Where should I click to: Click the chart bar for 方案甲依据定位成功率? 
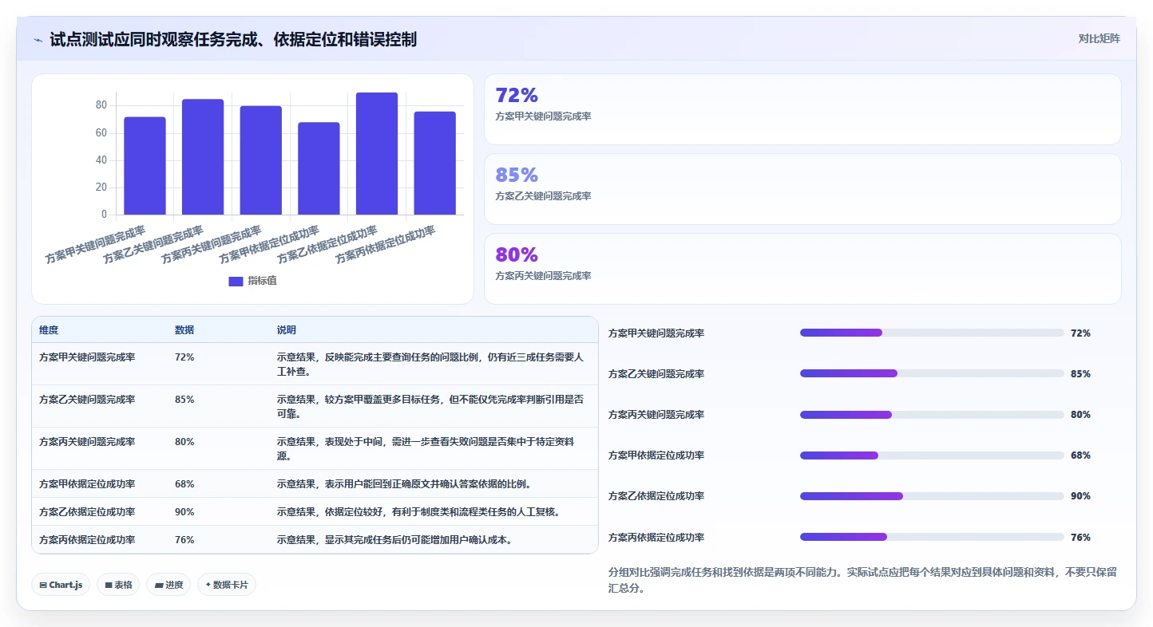(x=319, y=168)
